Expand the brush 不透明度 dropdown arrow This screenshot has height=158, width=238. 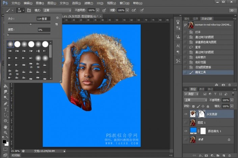pos(98,10)
